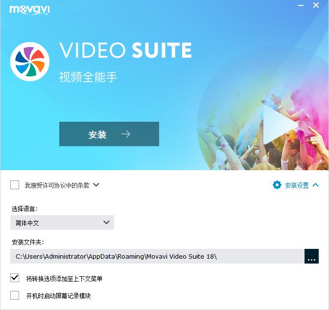Image resolution: width=329 pixels, height=310 pixels.
Task: Click the Movavi logo in the header
Action: tap(29, 10)
